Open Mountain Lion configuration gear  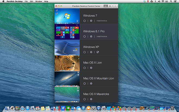[x=91, y=84]
